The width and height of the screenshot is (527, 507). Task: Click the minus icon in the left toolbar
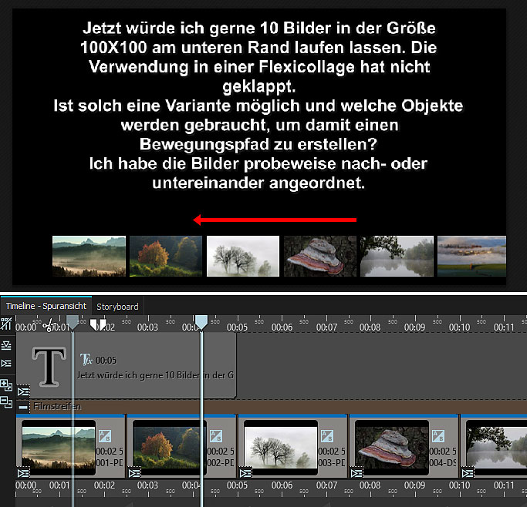[x=6, y=401]
